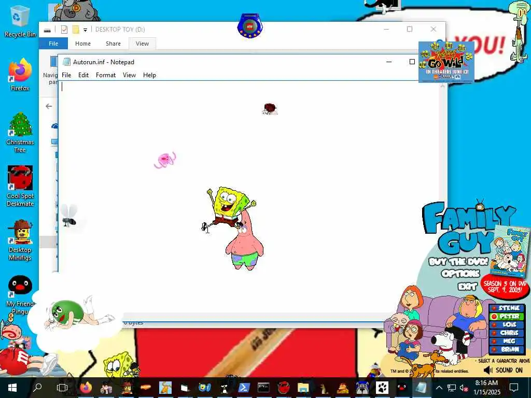Open Firefox from the taskbar
Screen dimensions: 531x398
pos(86,388)
